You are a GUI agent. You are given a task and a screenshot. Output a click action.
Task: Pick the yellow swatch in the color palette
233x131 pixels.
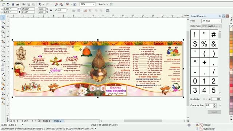[x=231, y=51]
